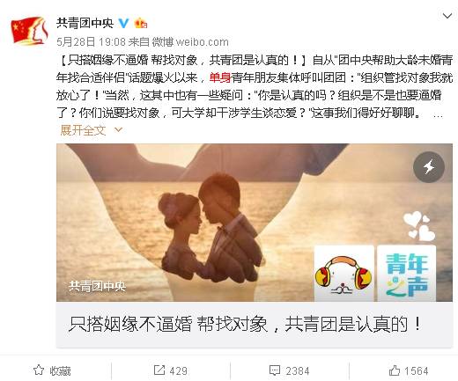
Task: Expand full text with 展开全文
Action: click(x=83, y=130)
